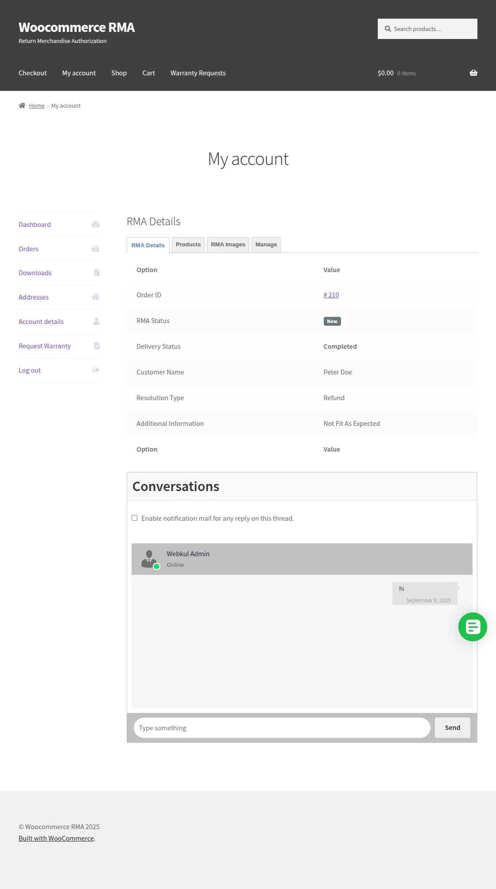
Task: Click the Addresses house icon
Action: click(x=95, y=297)
